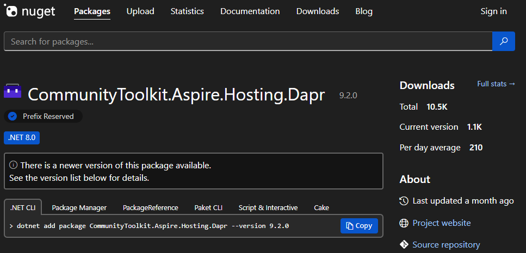Viewport: 526px width, 253px height.
Task: Click the Total downloads value 10.5K
Action: pos(437,107)
